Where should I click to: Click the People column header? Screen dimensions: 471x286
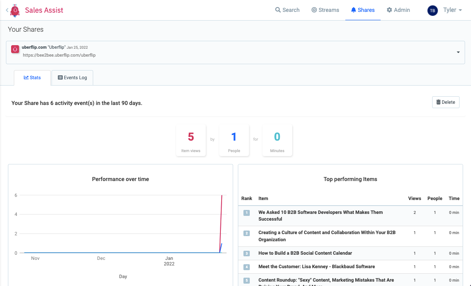point(435,198)
